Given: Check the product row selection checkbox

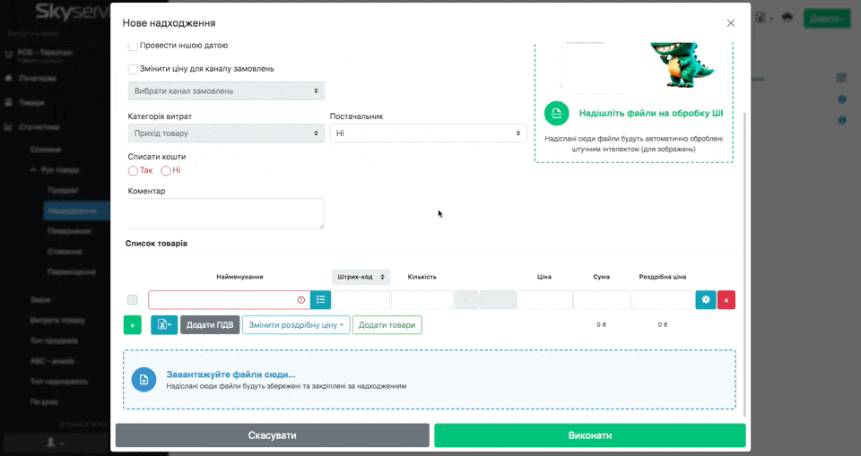Looking at the screenshot, I should [x=133, y=300].
